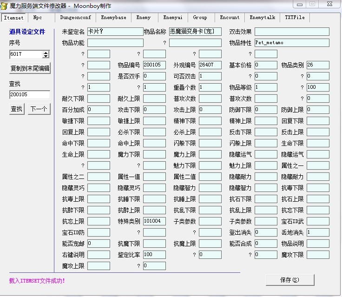This screenshot has height=297, width=342.
Task: Click the 下一个 next button
Action: pyautogui.click(x=39, y=109)
